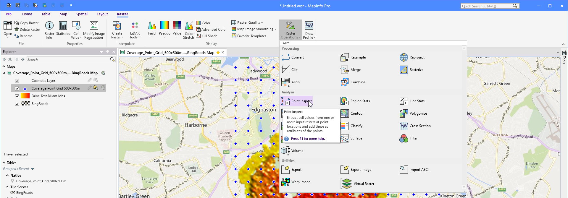Toggle Coverage Point Grid 500x500m visibility
568x198 pixels.
[x=17, y=88]
